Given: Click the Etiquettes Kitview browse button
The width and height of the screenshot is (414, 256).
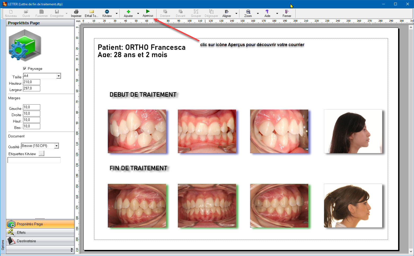Looking at the screenshot, I should click(41, 154).
